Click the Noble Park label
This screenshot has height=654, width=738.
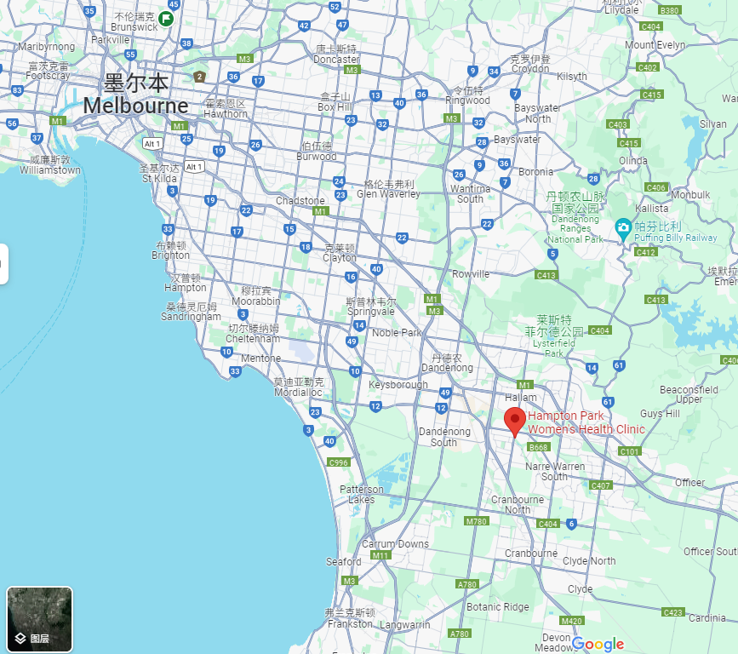pyautogui.click(x=397, y=332)
